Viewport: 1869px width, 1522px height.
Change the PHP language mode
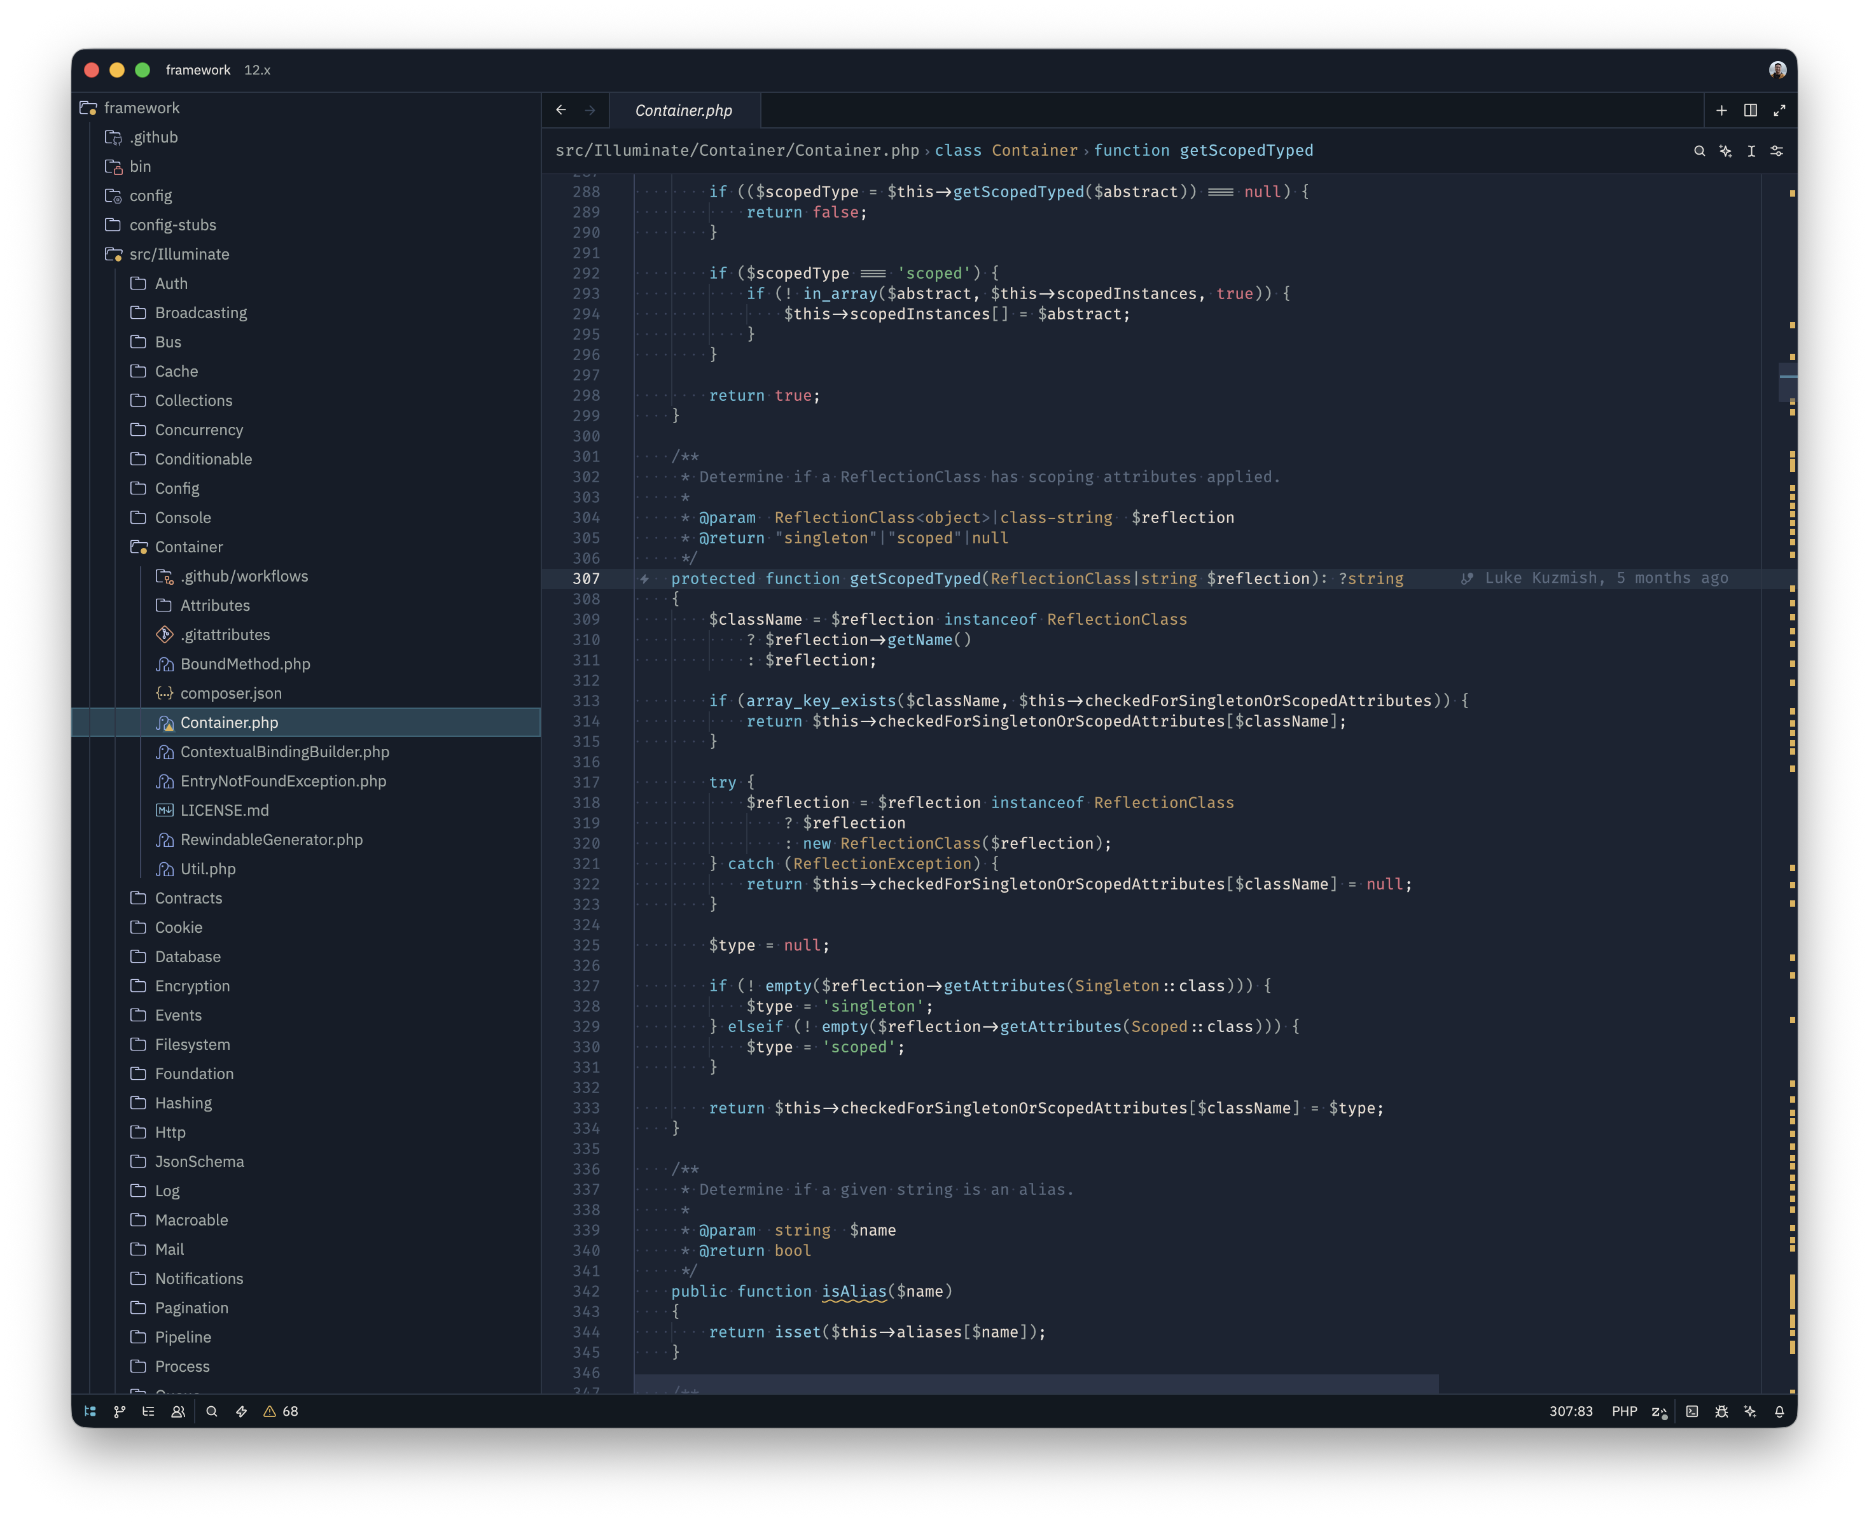[x=1623, y=1411]
